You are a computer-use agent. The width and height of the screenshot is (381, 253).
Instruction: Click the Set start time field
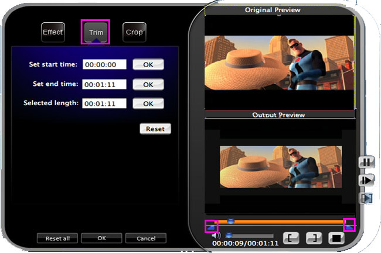104,64
